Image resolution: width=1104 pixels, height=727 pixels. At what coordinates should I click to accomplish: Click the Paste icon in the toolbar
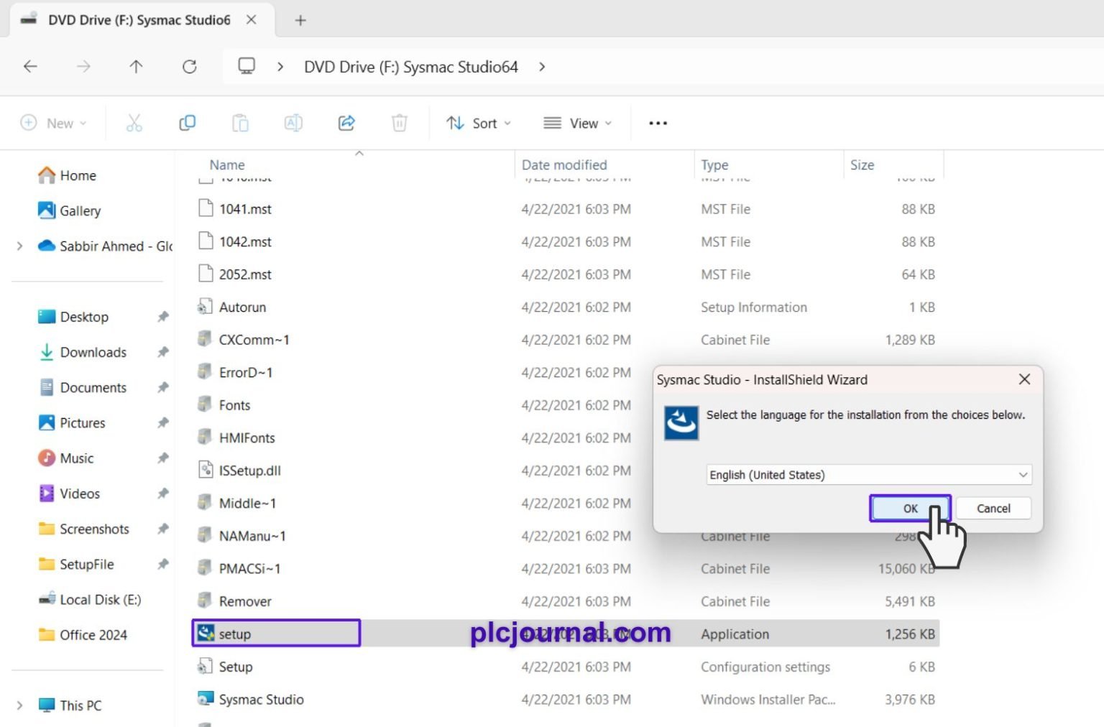240,123
